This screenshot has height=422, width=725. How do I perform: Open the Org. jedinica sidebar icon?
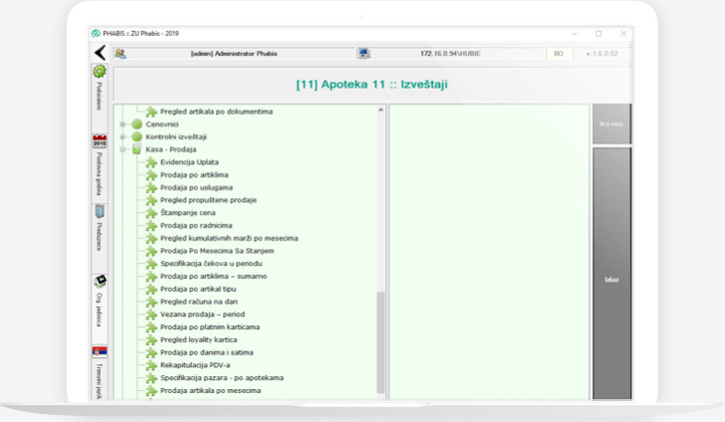[100, 281]
